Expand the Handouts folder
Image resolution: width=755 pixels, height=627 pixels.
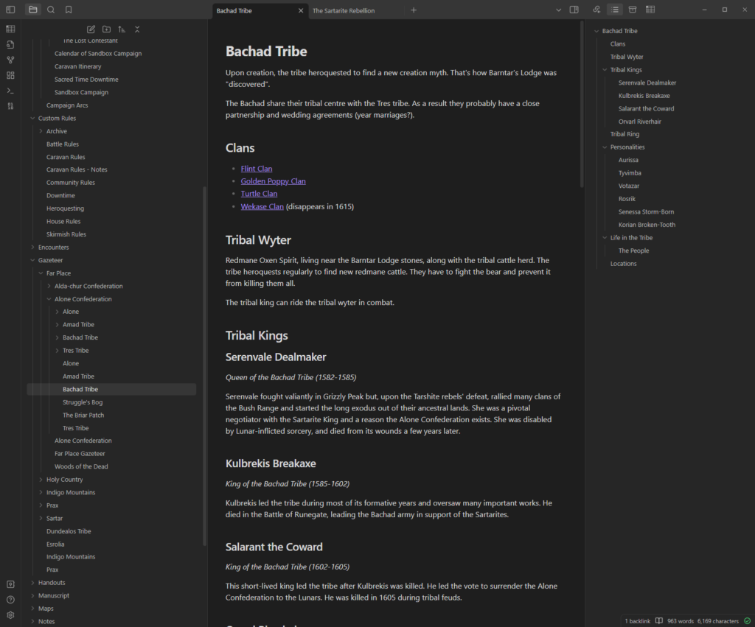click(x=32, y=583)
